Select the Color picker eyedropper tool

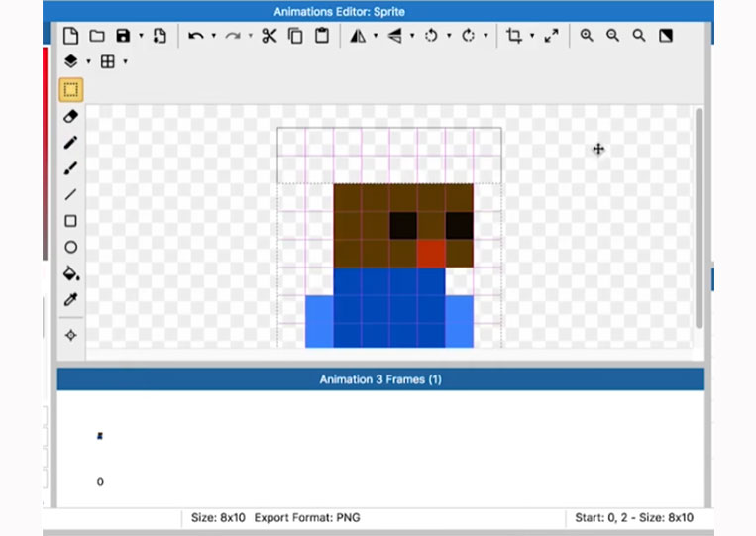71,299
